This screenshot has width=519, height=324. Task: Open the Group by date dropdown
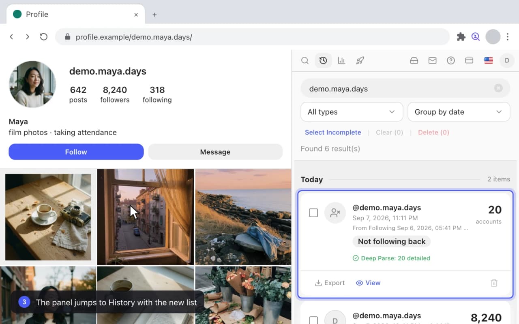(459, 112)
